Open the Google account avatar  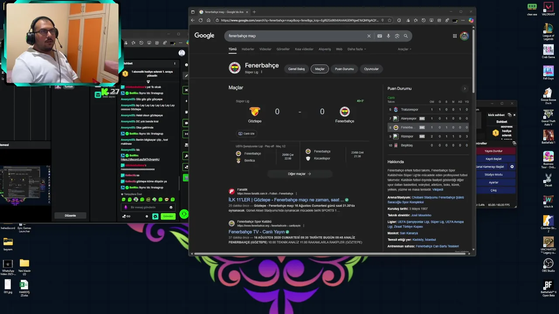pos(464,36)
